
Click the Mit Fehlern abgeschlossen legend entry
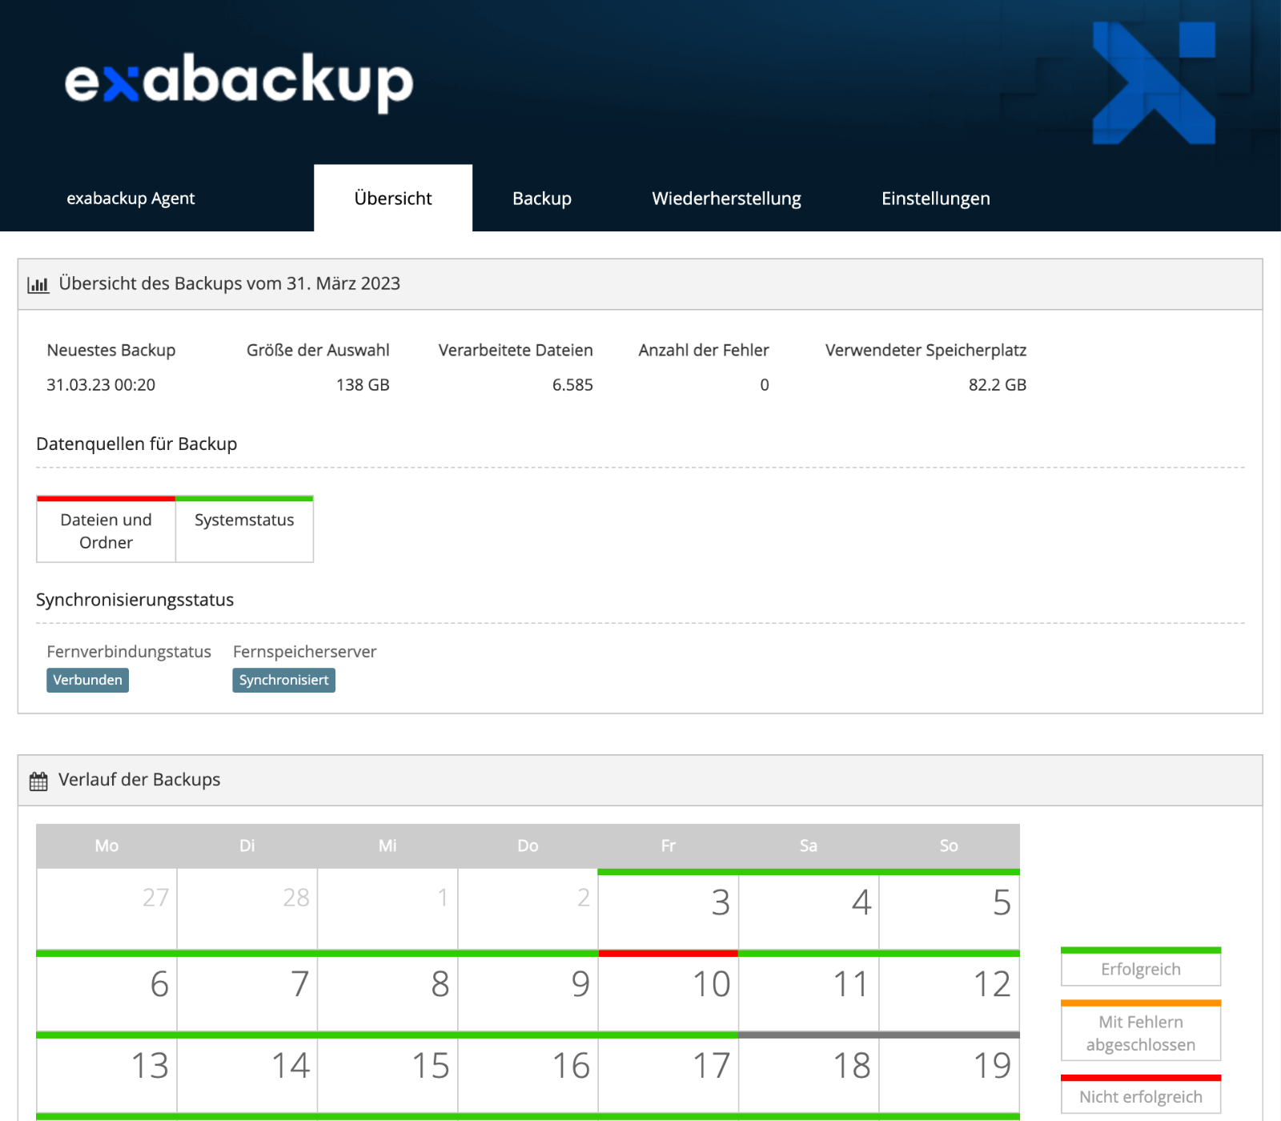point(1141,1031)
